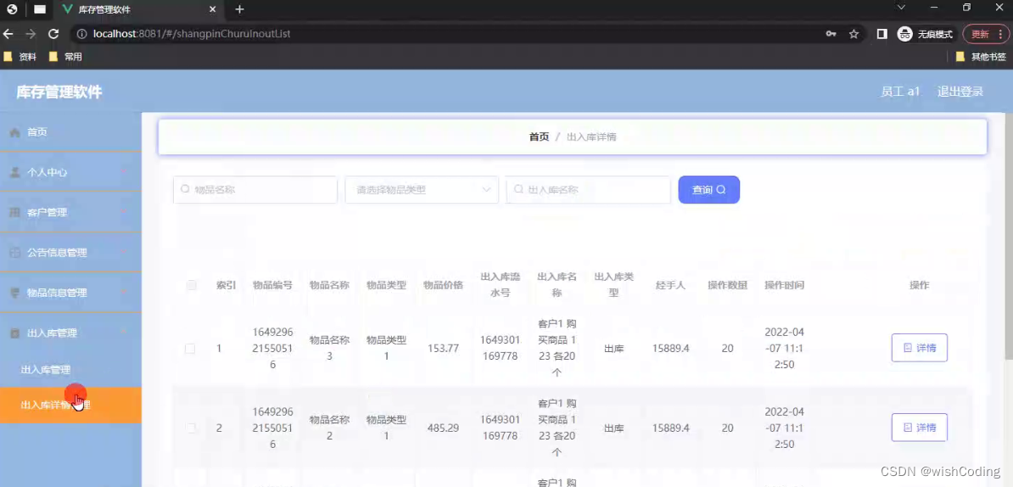Open a new browser tab
1013x487 pixels.
coord(240,9)
